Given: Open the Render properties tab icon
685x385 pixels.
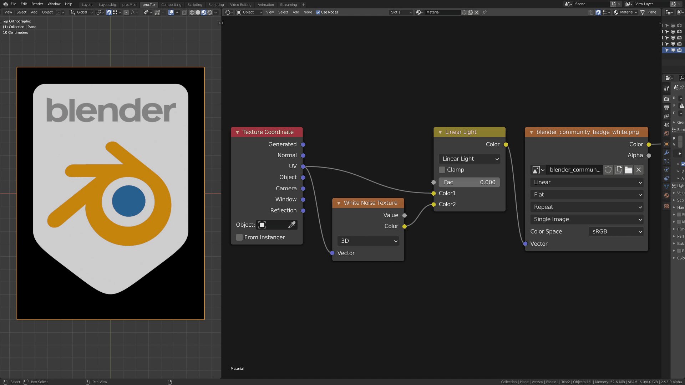Looking at the screenshot, I should [x=666, y=99].
